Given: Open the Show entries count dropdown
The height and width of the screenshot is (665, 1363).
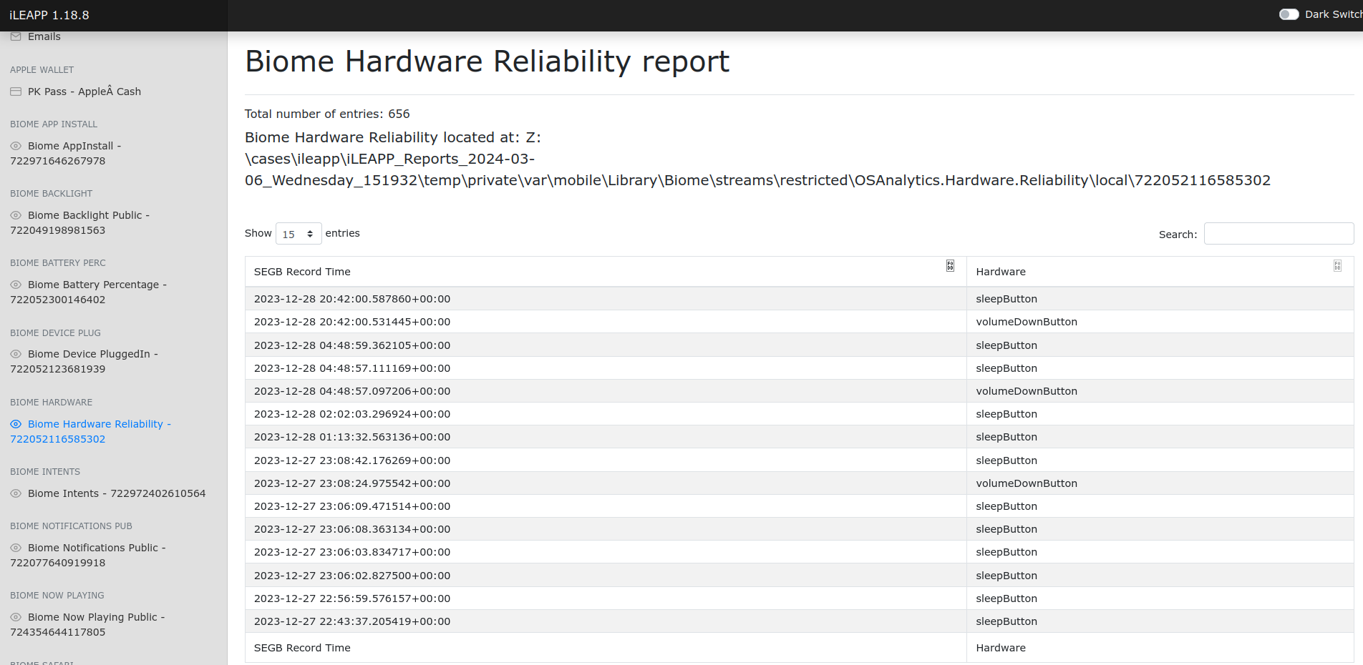Looking at the screenshot, I should point(299,234).
